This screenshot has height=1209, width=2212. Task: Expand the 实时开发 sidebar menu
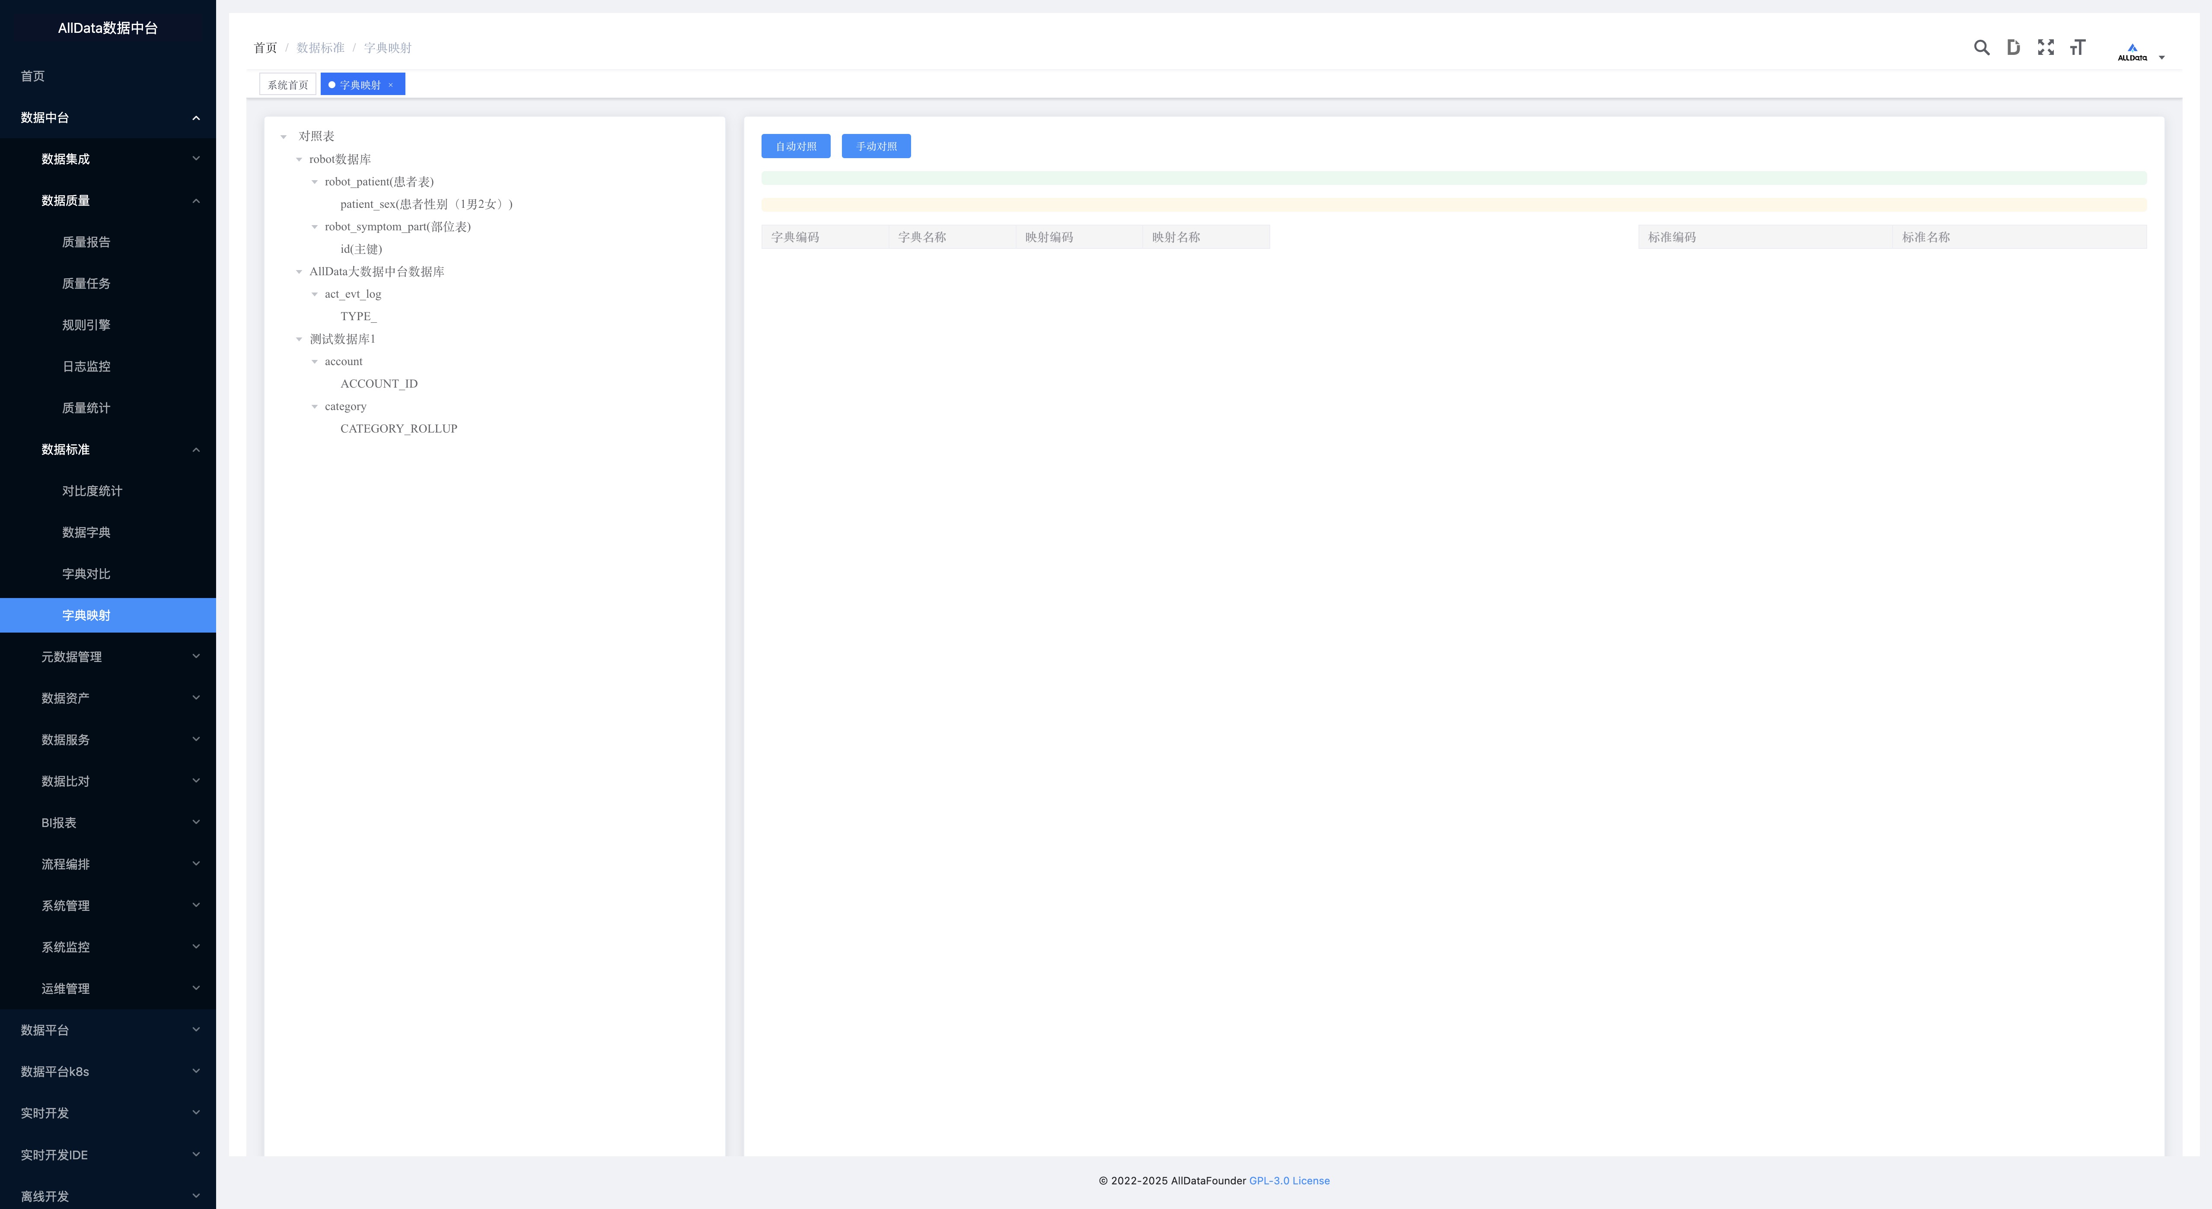[x=108, y=1113]
